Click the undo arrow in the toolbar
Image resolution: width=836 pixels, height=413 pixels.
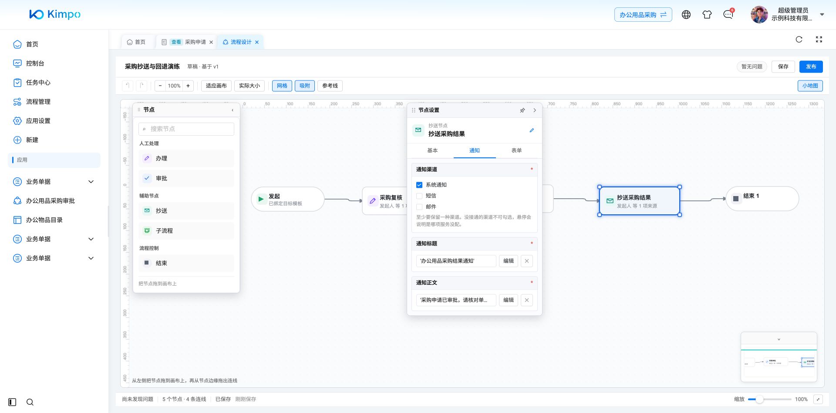(x=127, y=86)
